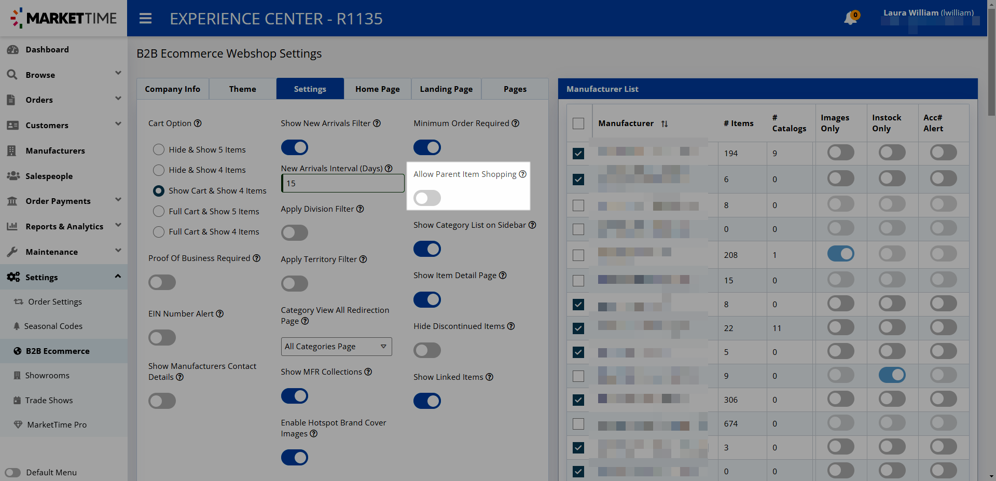Check the select-all manufacturers checkbox
This screenshot has width=996, height=481.
(578, 123)
